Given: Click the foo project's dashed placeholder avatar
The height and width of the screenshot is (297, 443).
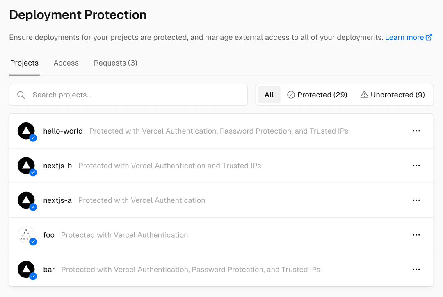Looking at the screenshot, I should point(26,234).
